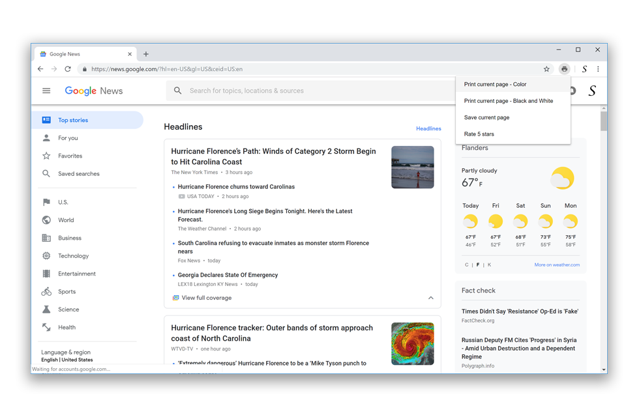Open the hurricane radar thumbnail image
Screen dimensions: 639x417
click(412, 344)
